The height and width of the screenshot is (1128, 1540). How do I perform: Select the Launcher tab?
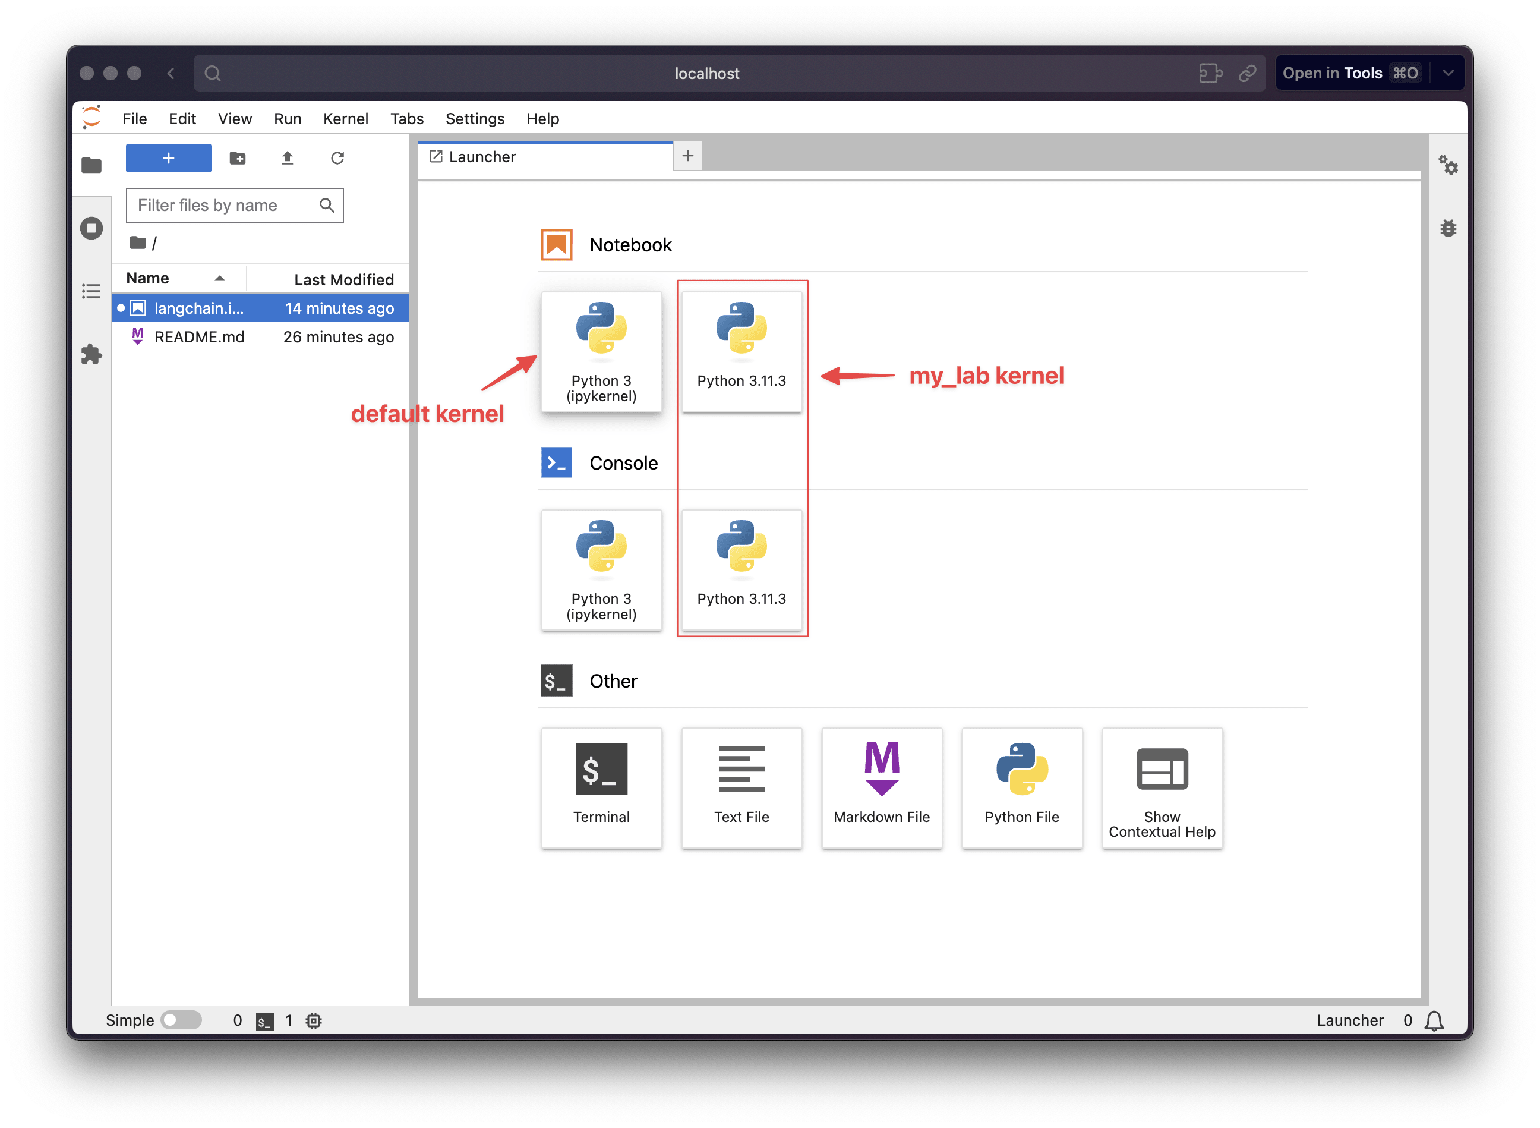[x=482, y=157]
